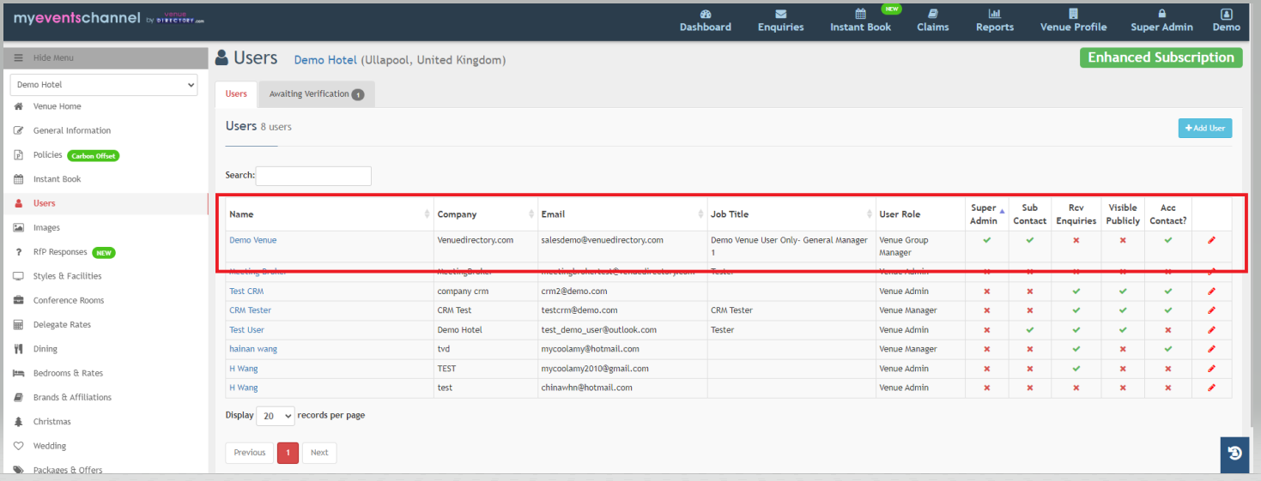Select page 1 in pagination

(288, 453)
